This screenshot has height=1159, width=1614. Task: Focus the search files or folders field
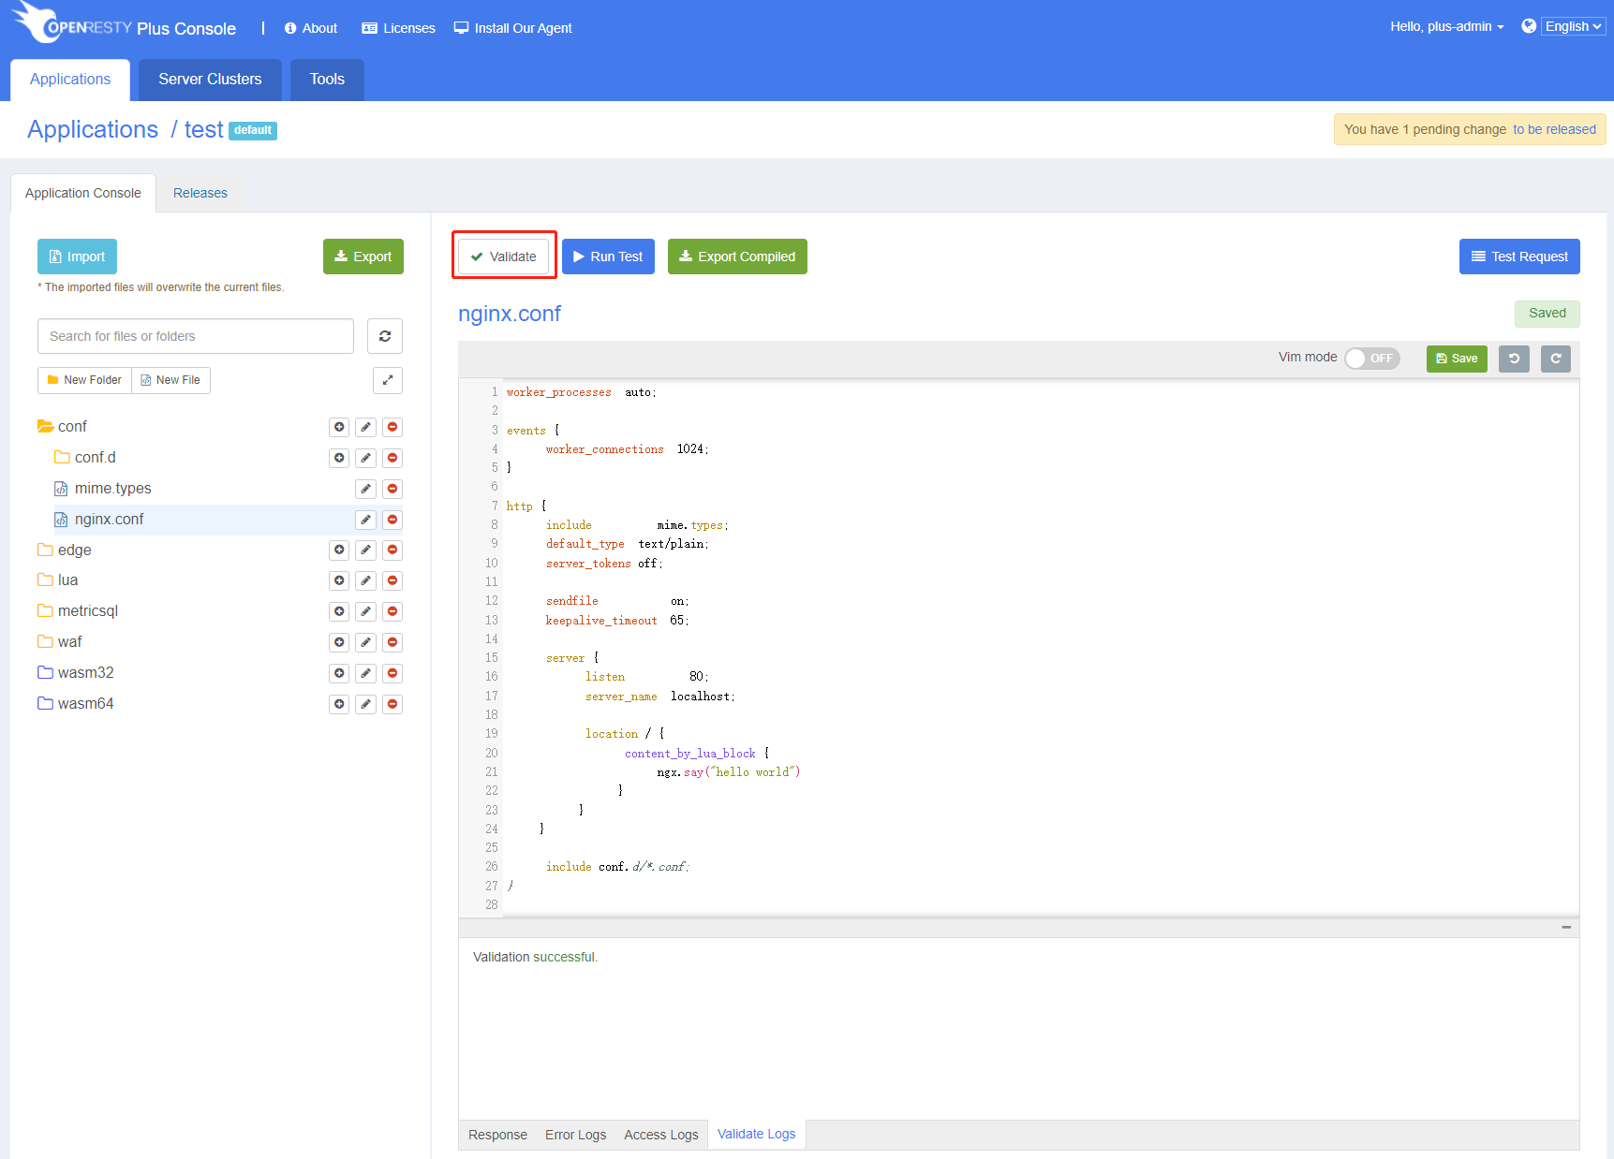[196, 336]
